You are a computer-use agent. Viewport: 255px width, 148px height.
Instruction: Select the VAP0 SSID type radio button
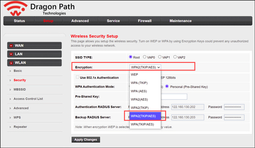(144, 57)
